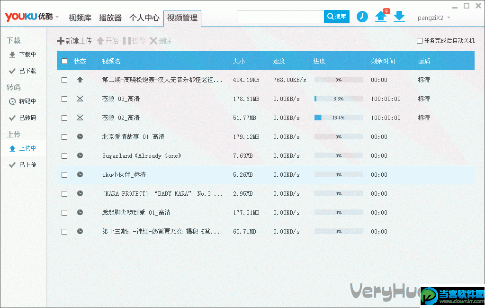Open the 个人中心 tab
Image resolution: width=485 pixels, height=308 pixels.
click(144, 18)
